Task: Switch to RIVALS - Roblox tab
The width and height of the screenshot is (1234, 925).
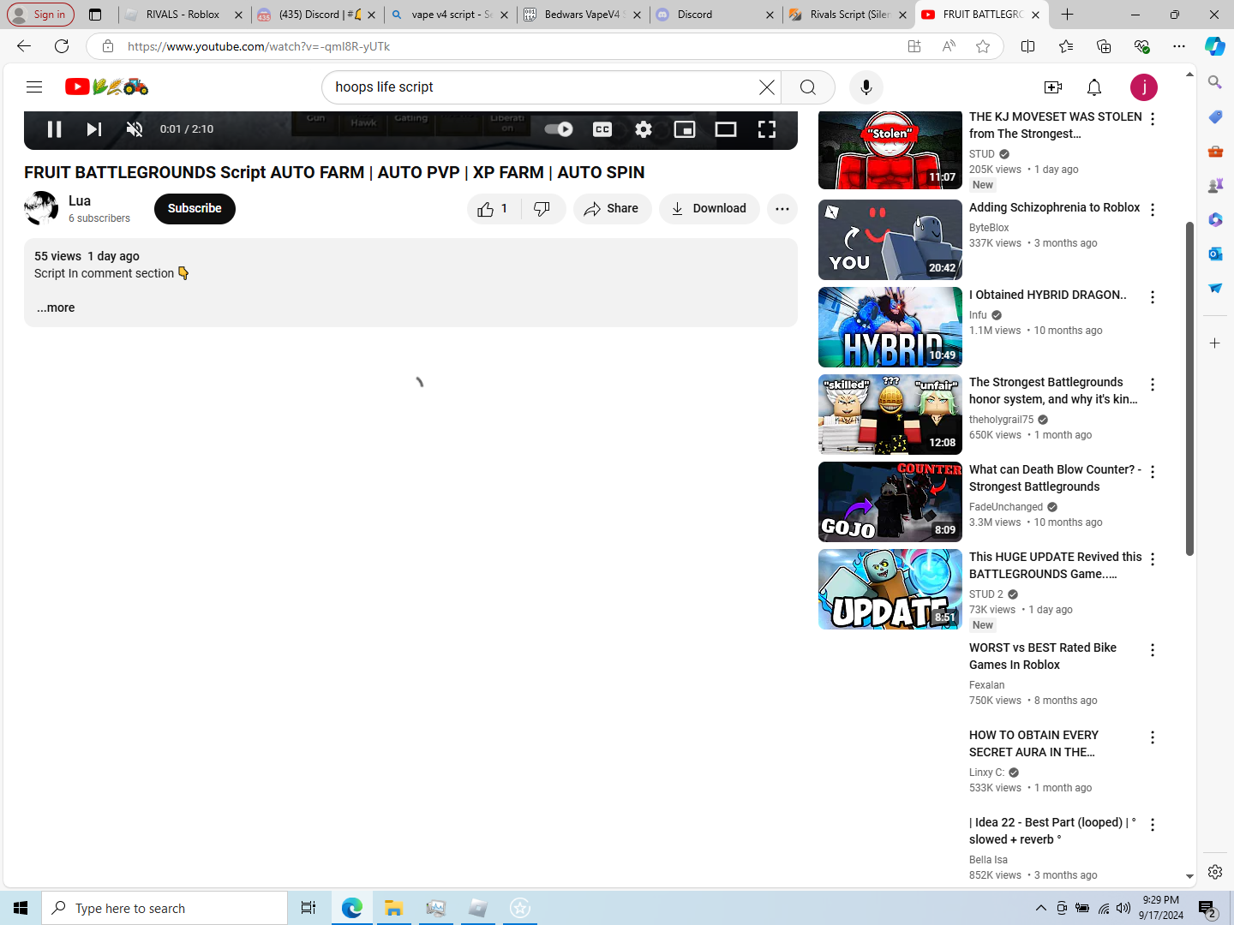Action: coord(183,15)
